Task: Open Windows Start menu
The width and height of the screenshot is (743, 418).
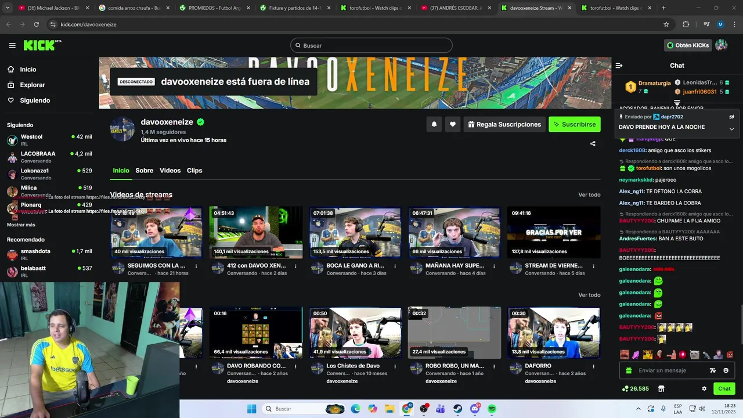Action: [x=251, y=409]
